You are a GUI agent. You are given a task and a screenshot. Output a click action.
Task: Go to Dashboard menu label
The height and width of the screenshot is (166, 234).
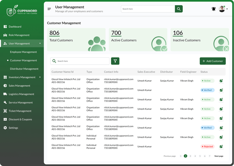tap(15, 26)
